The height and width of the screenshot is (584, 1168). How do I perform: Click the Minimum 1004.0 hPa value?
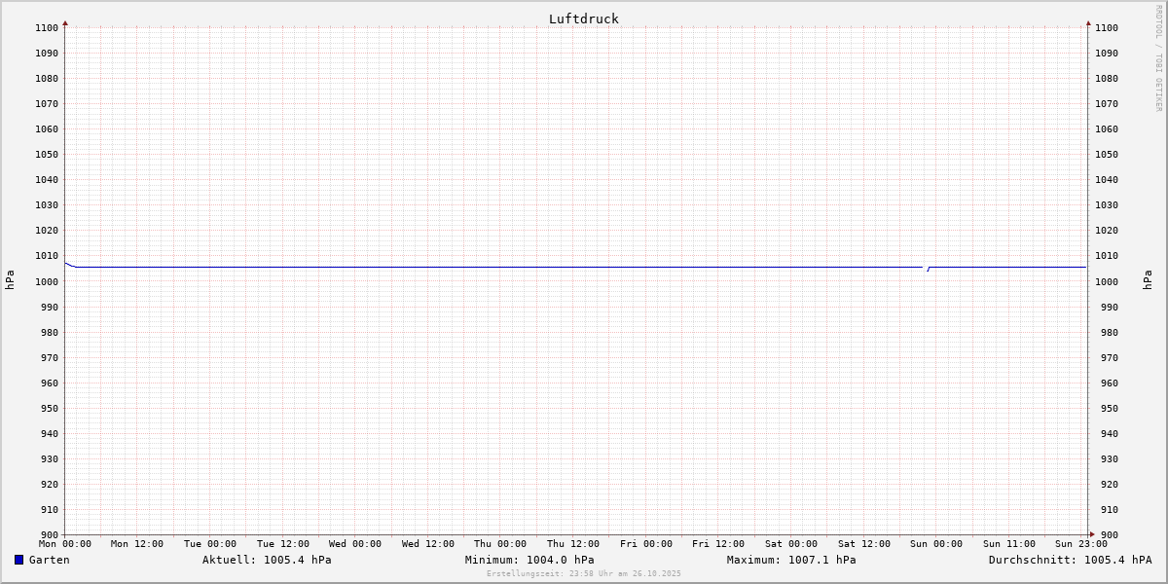point(529,560)
